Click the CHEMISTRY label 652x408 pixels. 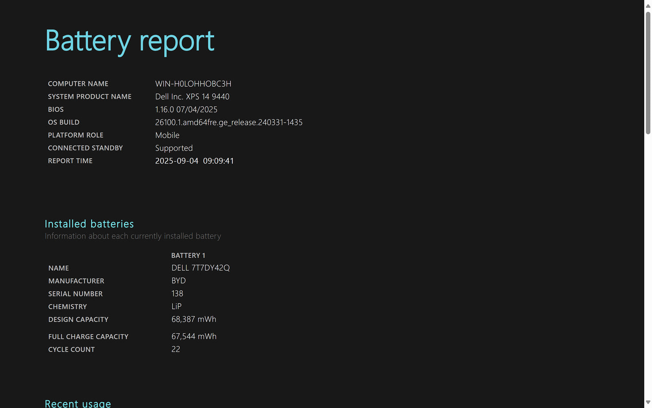68,307
